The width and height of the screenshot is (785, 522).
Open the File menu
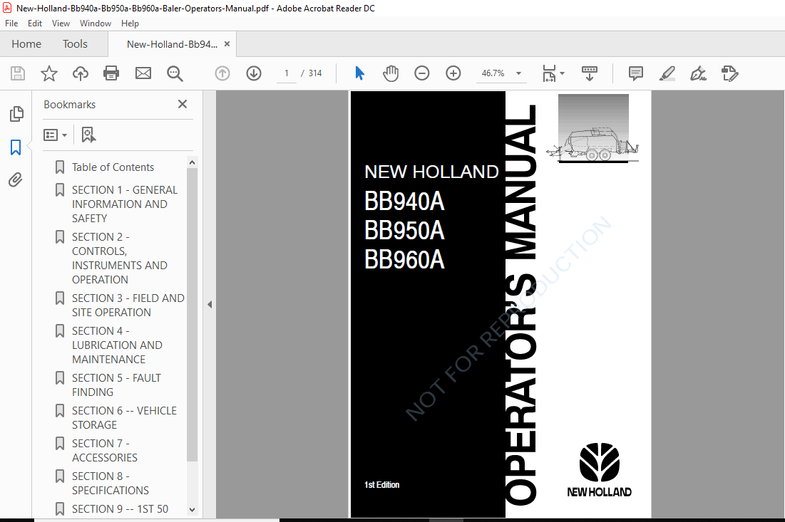pyautogui.click(x=11, y=24)
